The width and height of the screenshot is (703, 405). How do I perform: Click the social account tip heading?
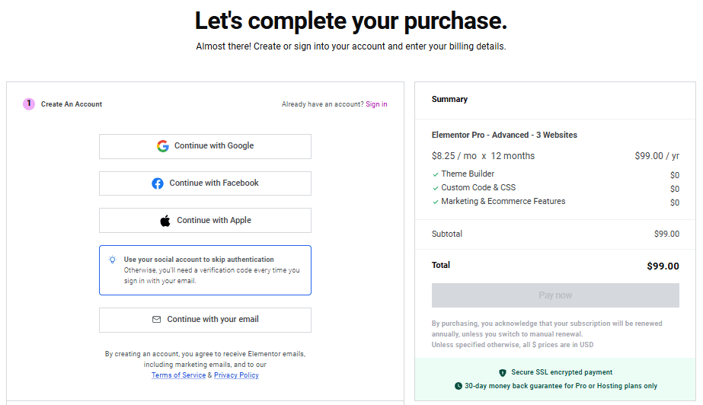tap(199, 260)
